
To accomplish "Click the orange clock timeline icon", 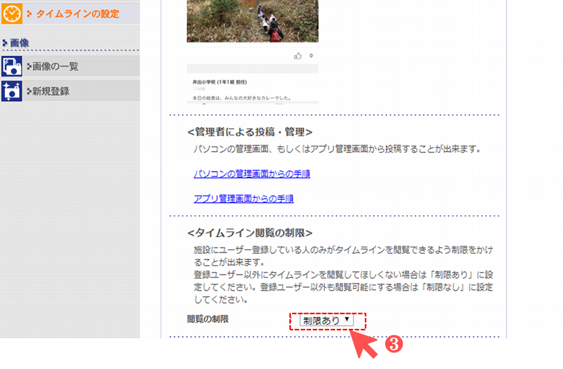I will [x=12, y=14].
